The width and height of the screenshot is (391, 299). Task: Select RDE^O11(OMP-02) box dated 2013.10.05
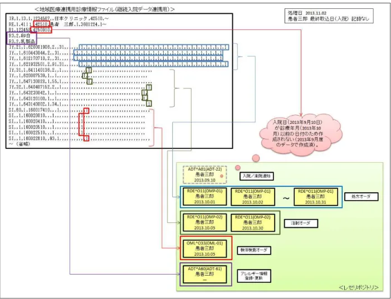coord(205,223)
